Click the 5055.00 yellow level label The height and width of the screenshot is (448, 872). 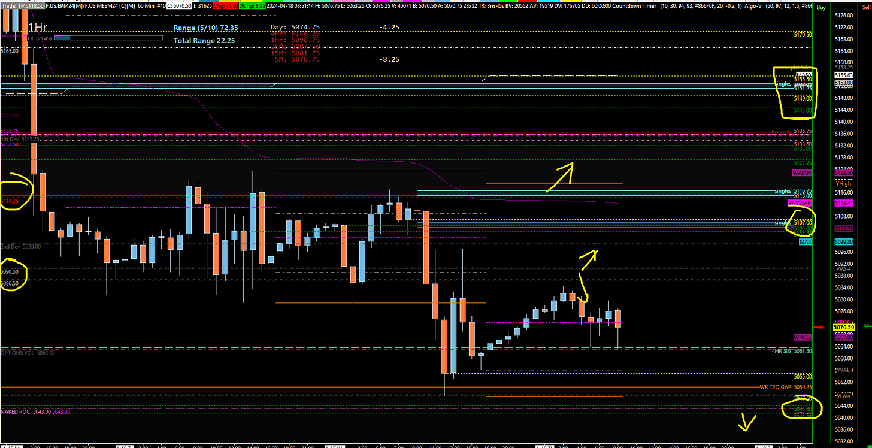coord(803,376)
